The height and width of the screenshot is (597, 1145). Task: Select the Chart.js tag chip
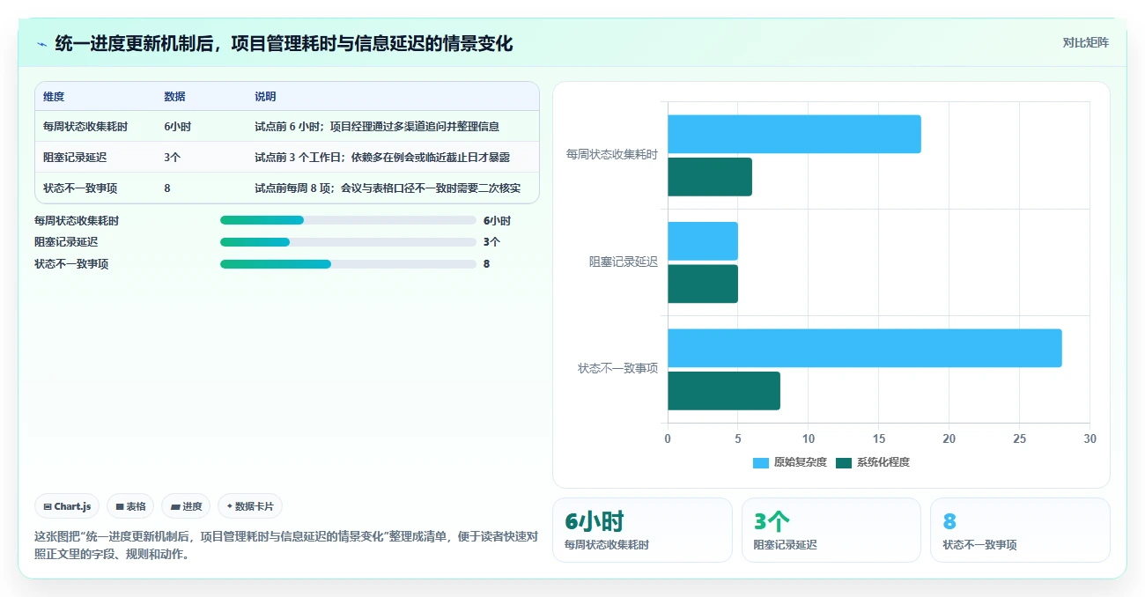67,506
